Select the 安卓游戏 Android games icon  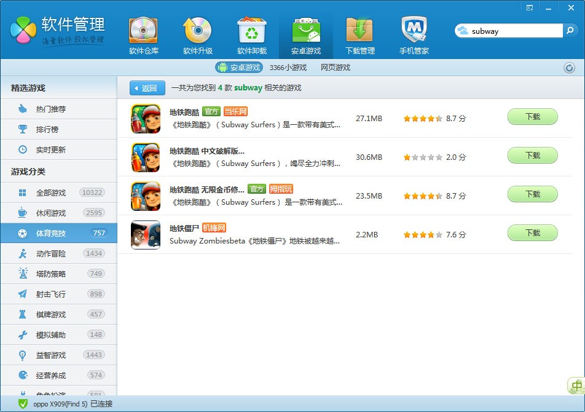point(306,30)
